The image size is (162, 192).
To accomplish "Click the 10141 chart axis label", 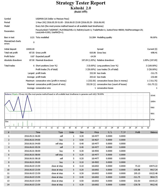I will tap(153, 96).
